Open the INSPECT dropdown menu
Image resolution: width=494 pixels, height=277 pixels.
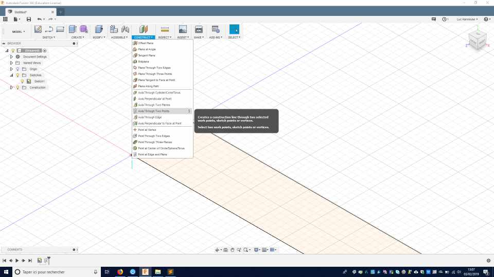click(x=165, y=37)
